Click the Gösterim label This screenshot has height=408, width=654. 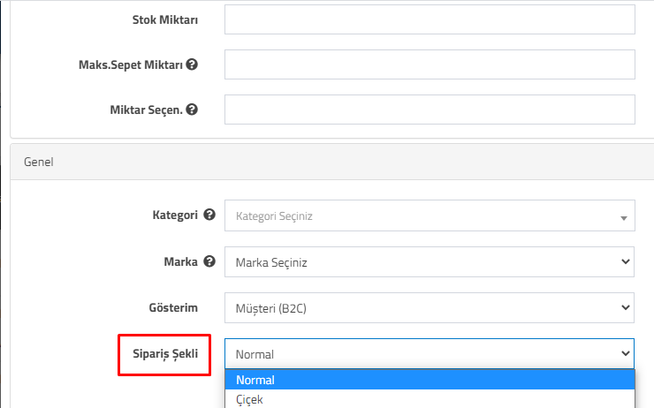(x=173, y=307)
